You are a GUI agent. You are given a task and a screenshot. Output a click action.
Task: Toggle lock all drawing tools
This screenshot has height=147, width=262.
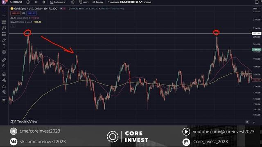(4, 86)
